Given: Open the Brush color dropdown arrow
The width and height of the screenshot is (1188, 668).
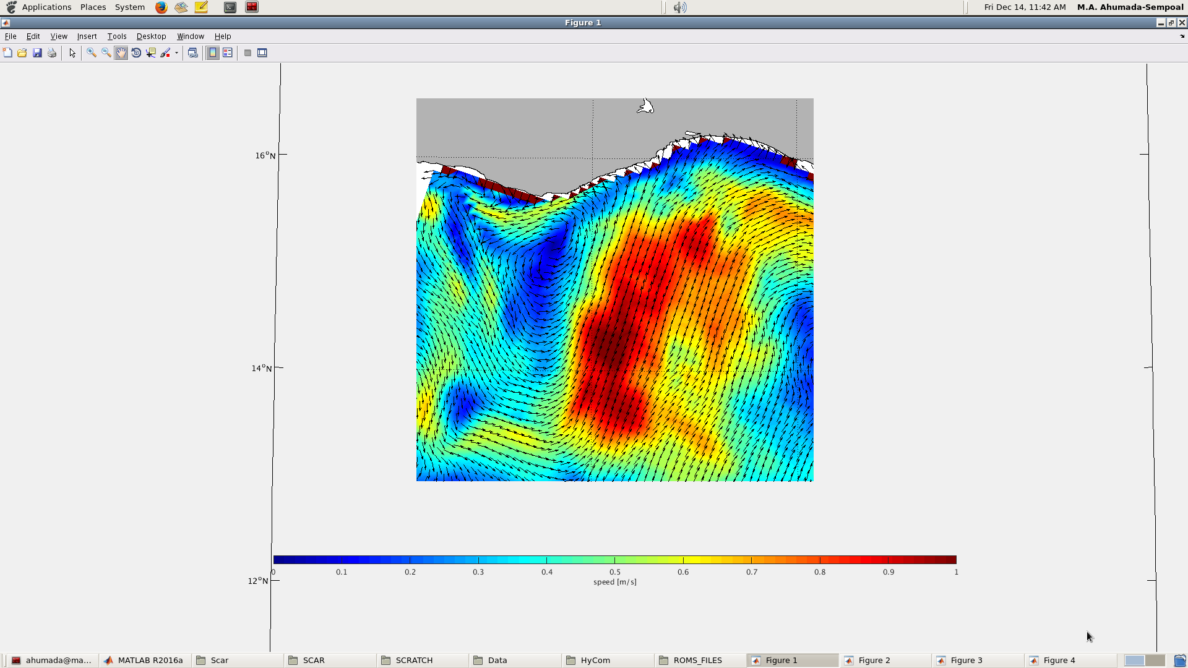Looking at the screenshot, I should pos(176,53).
